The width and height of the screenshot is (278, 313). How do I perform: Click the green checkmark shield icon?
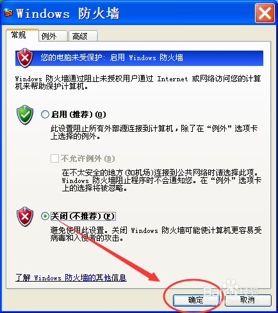pyautogui.click(x=25, y=115)
